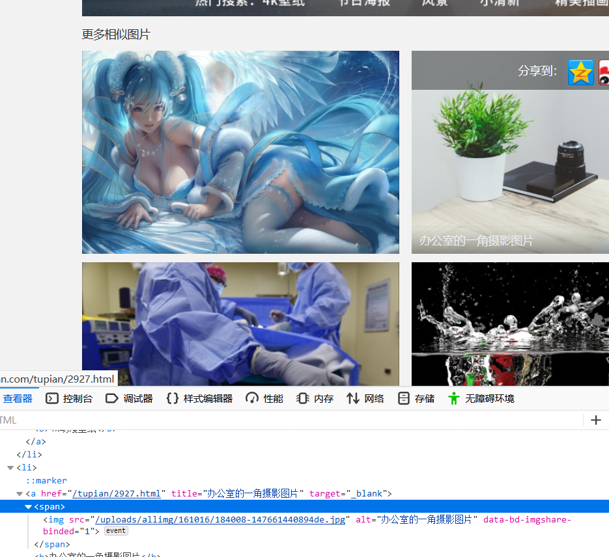Image resolution: width=609 pixels, height=557 pixels.
Task: Share via the red Weibo icon
Action: 604,72
